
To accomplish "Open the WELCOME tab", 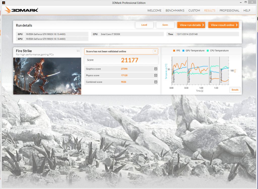I will 154,10.
